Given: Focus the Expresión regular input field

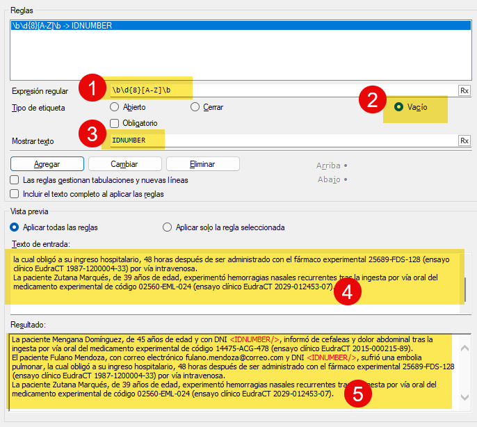Looking at the screenshot, I should (x=283, y=90).
